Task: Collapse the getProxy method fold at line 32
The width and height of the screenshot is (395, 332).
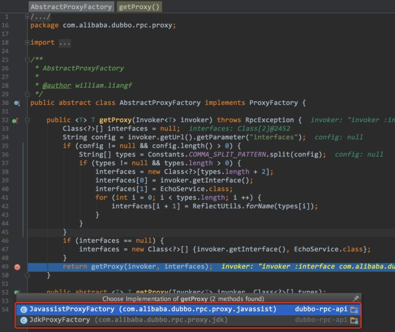Action: pos(27,120)
